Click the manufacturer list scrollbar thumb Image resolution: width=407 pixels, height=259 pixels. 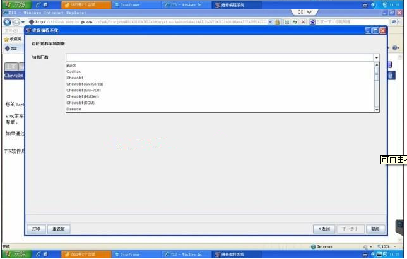tap(377, 74)
